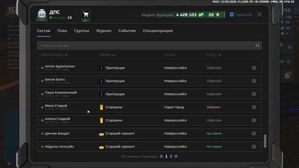Open settings gear for Денчик Бандит
This screenshot has height=168, width=299.
[x=254, y=133]
